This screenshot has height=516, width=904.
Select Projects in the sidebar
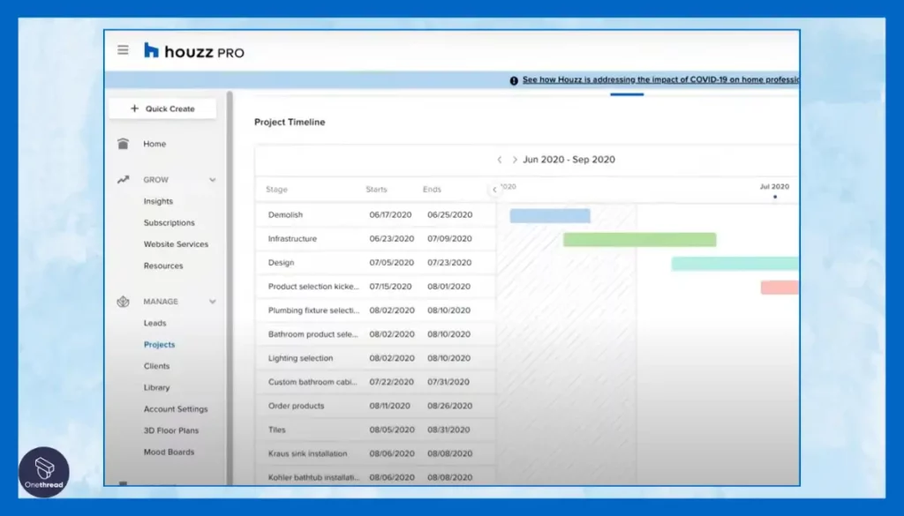point(159,344)
